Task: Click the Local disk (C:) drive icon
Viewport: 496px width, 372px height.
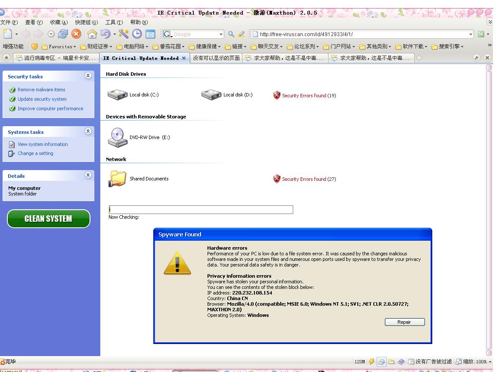Action: coord(118,95)
